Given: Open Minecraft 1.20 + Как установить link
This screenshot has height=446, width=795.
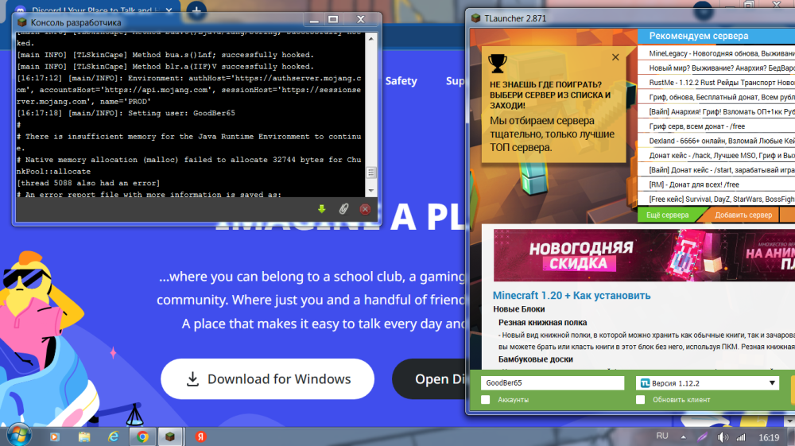Looking at the screenshot, I should (x=572, y=296).
